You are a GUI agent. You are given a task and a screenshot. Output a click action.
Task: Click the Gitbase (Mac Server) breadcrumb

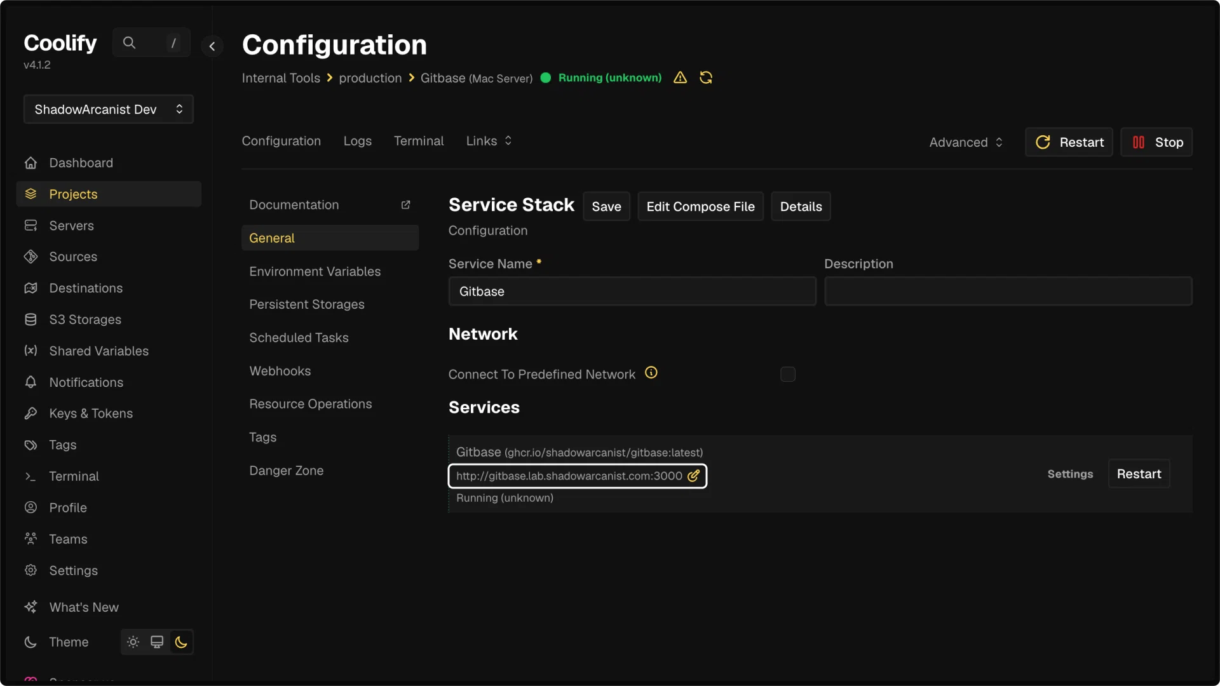coord(477,77)
